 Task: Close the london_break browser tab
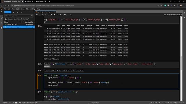coord(22,2)
